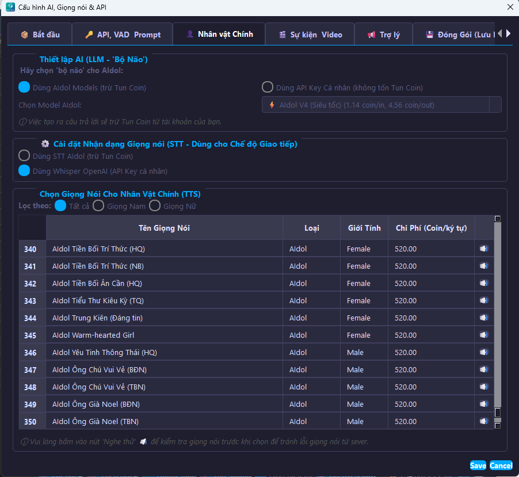519x477 pixels.
Task: Switch to 'API, VAD Prompt' tab
Action: [x=123, y=34]
